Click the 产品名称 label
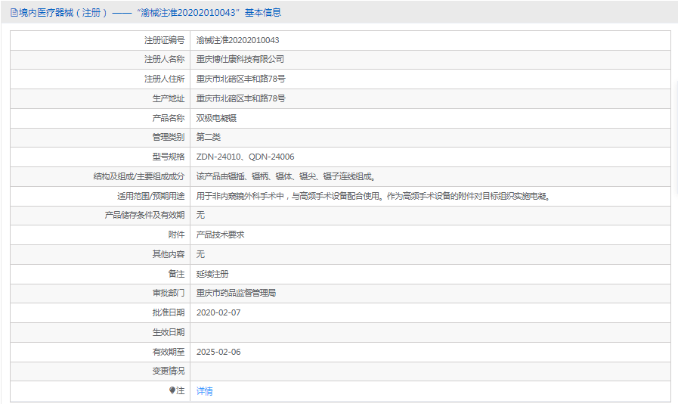 [169, 118]
